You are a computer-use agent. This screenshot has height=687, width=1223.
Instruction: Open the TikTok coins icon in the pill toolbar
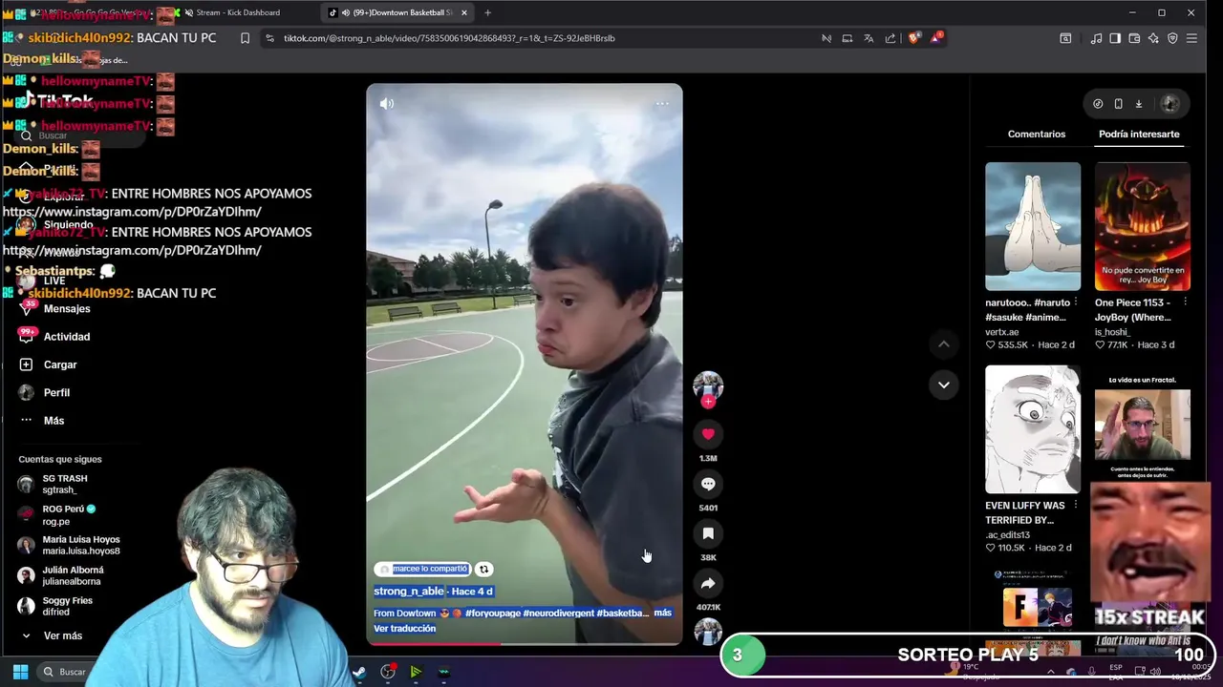click(1098, 103)
